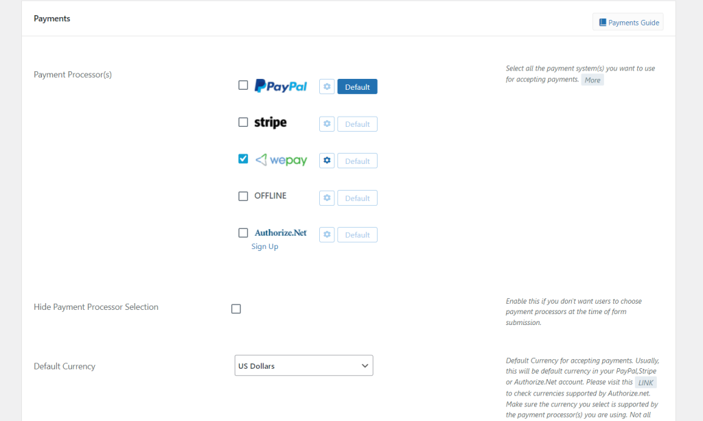
Task: Toggle Hide Payment Processor Selection checkbox
Action: [236, 309]
